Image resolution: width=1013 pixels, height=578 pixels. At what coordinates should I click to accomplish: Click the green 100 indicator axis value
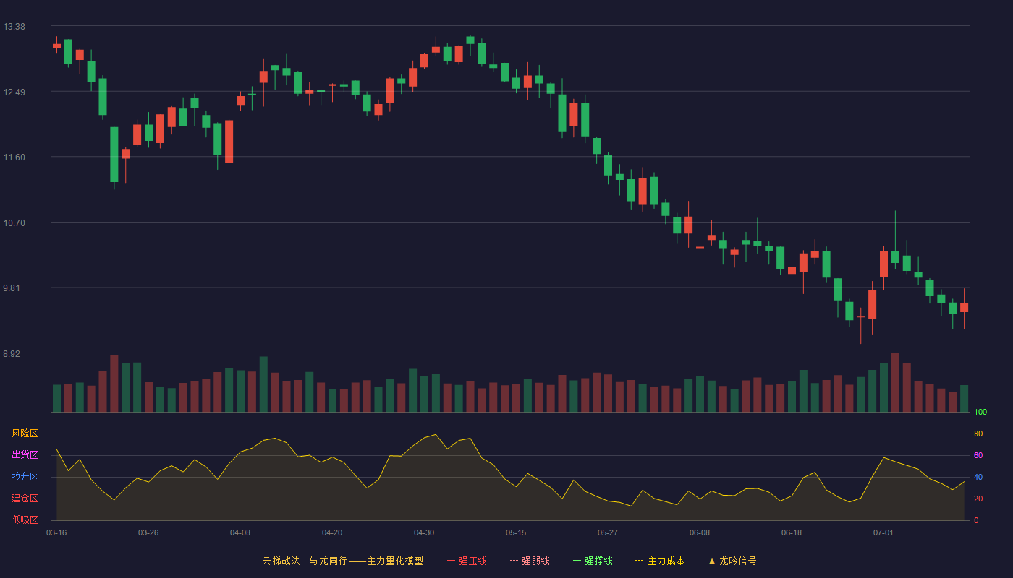[x=980, y=413]
